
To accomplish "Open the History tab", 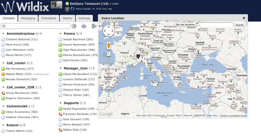I will point(67,18).
